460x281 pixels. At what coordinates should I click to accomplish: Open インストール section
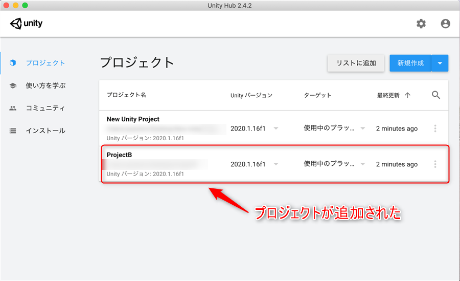45,131
